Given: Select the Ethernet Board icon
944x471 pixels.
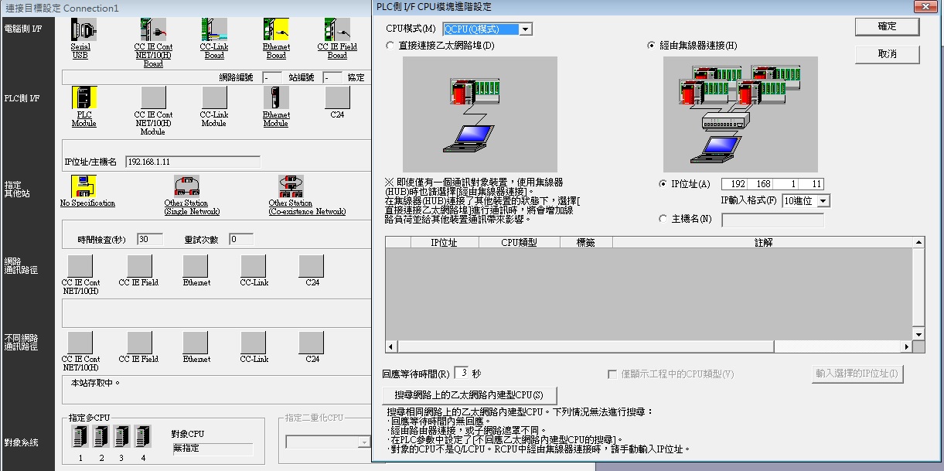Looking at the screenshot, I should tap(276, 29).
